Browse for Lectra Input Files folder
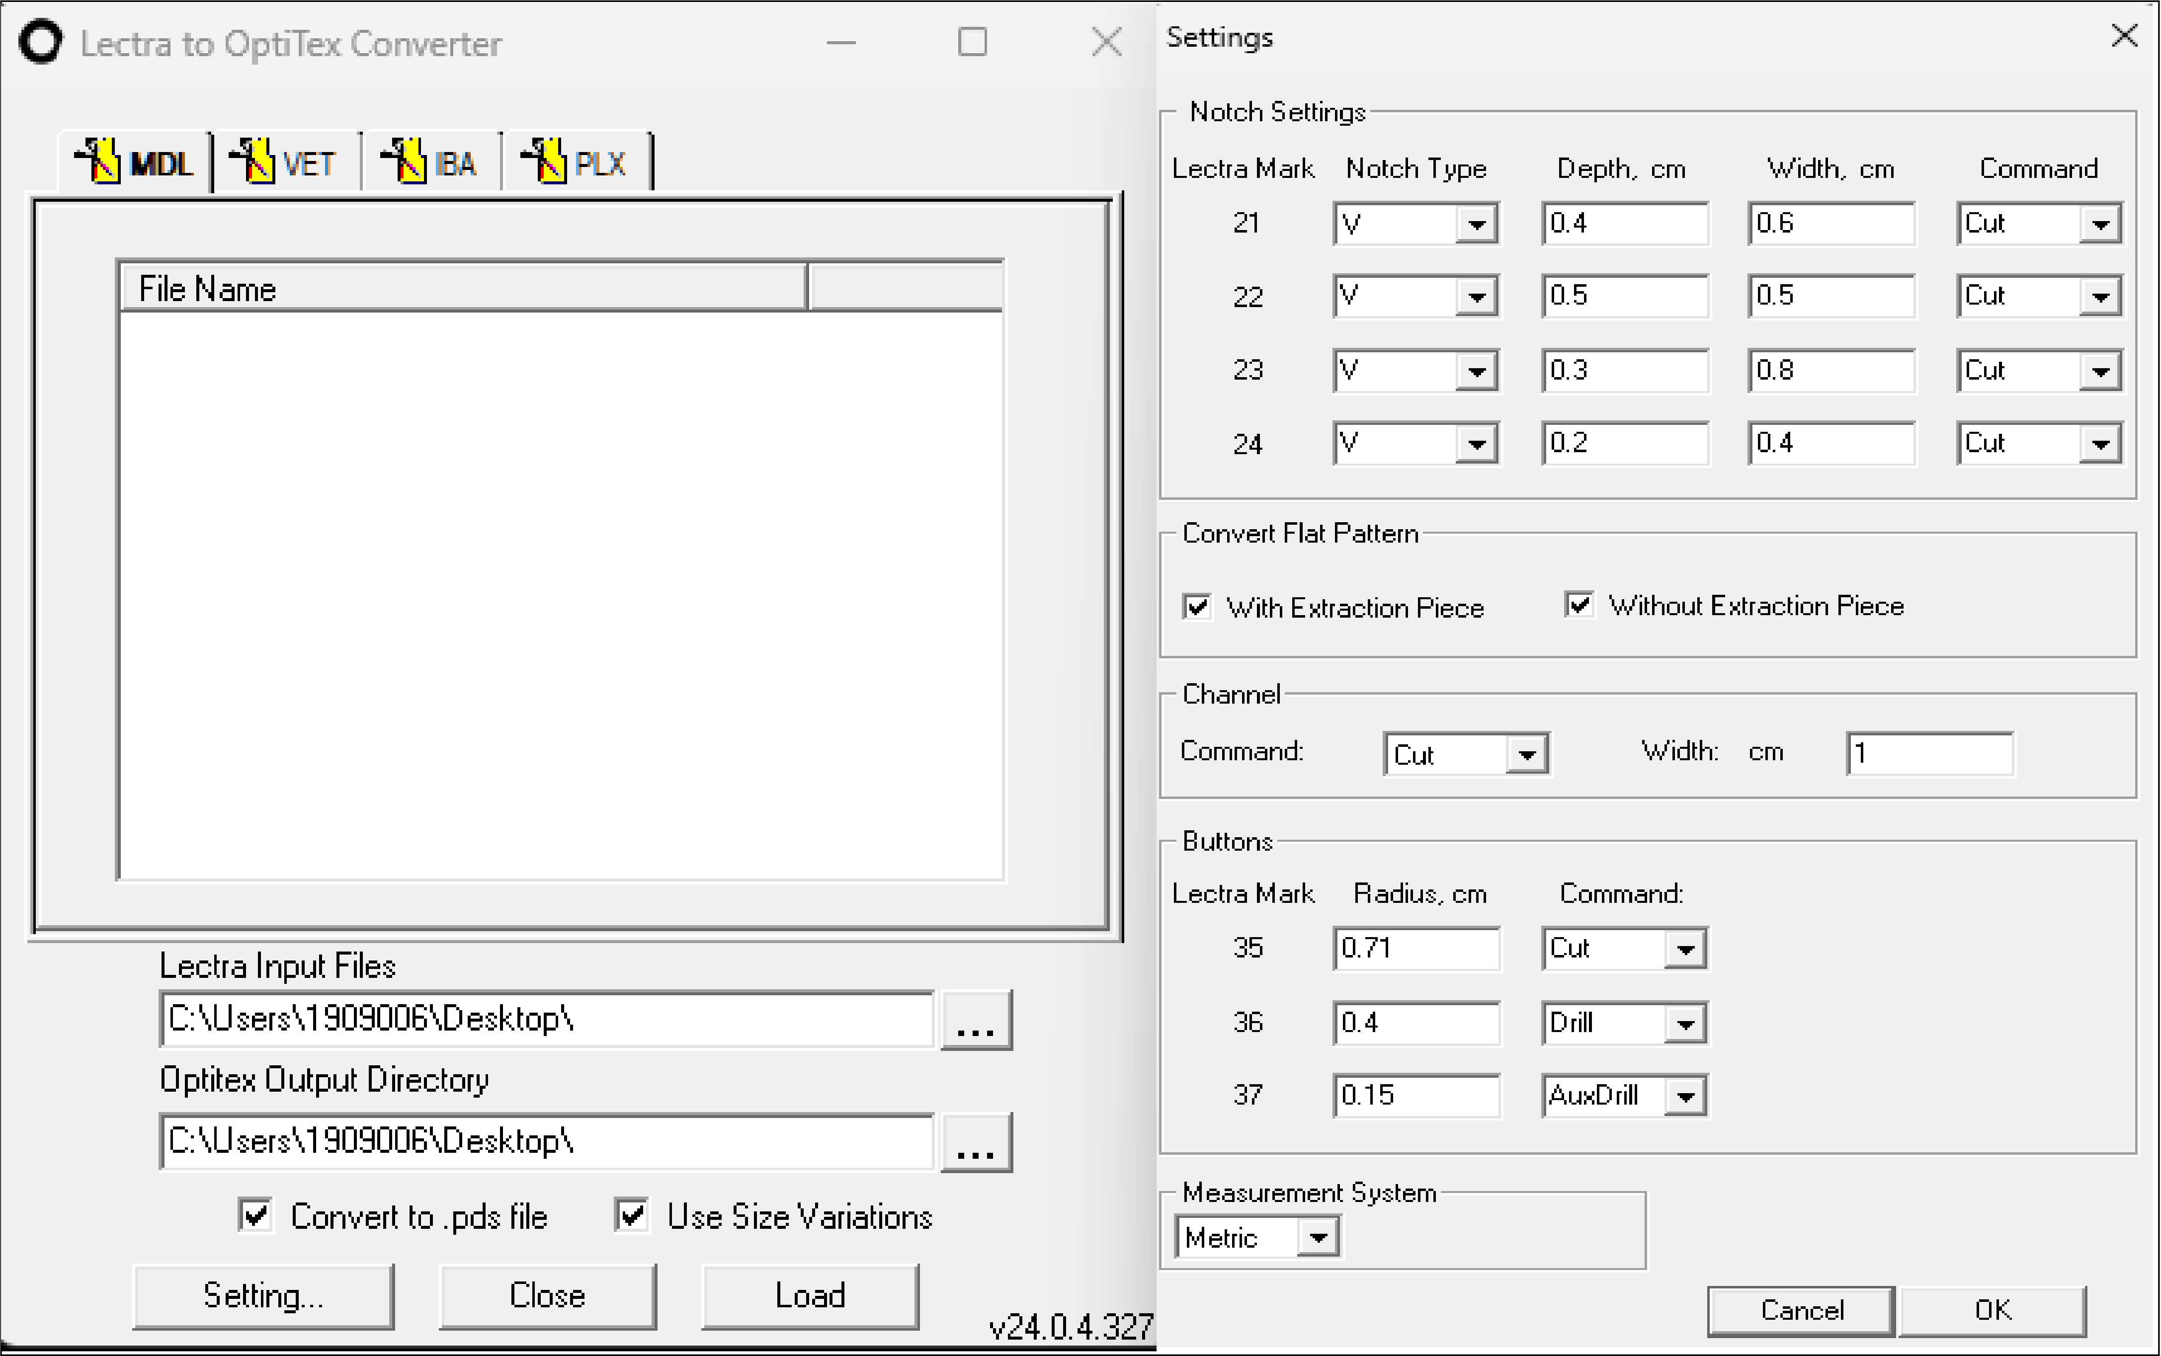The image size is (2161, 1356). tap(976, 1020)
